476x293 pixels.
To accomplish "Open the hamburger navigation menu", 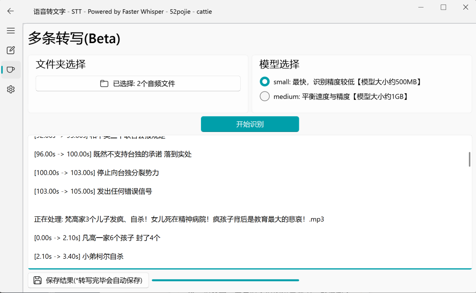I will click(x=11, y=31).
